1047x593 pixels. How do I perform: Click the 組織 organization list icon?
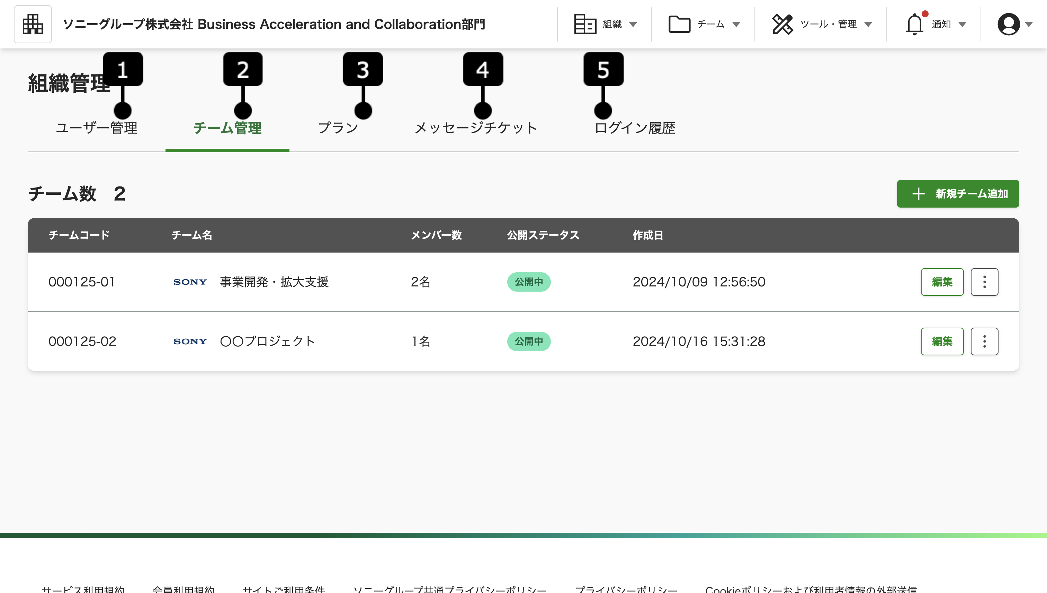coord(585,25)
